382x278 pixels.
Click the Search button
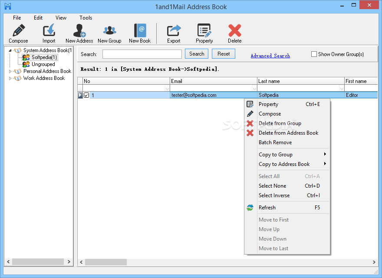click(x=197, y=54)
